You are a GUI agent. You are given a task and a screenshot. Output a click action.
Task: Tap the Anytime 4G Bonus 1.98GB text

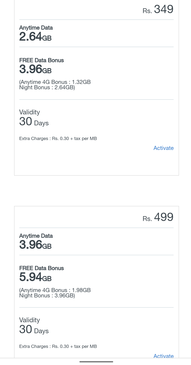[55, 290]
